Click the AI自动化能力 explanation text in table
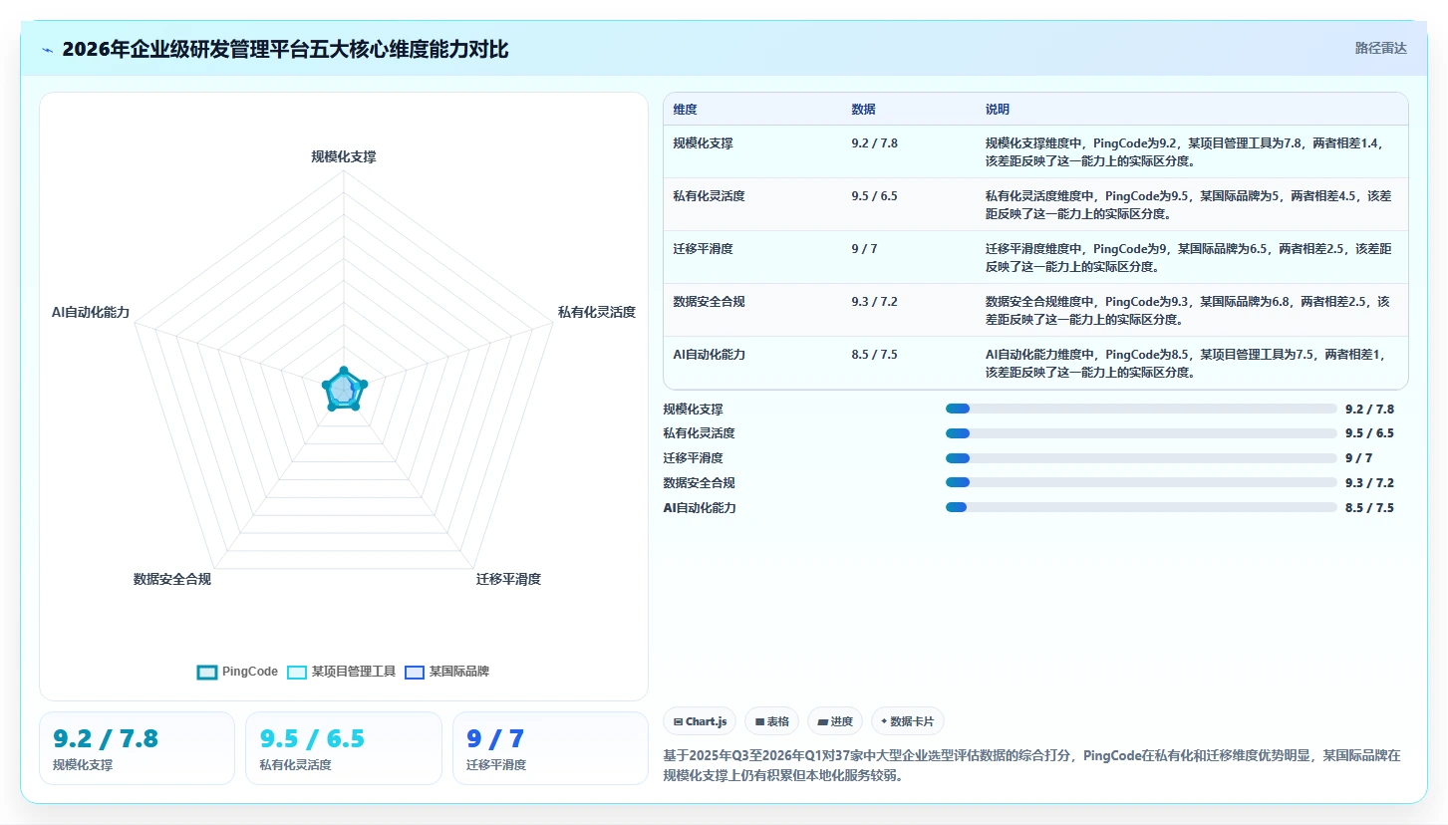 1185,364
